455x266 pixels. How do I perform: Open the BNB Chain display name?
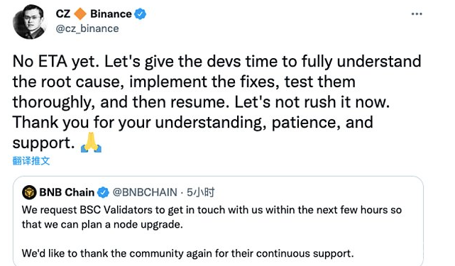tap(67, 192)
